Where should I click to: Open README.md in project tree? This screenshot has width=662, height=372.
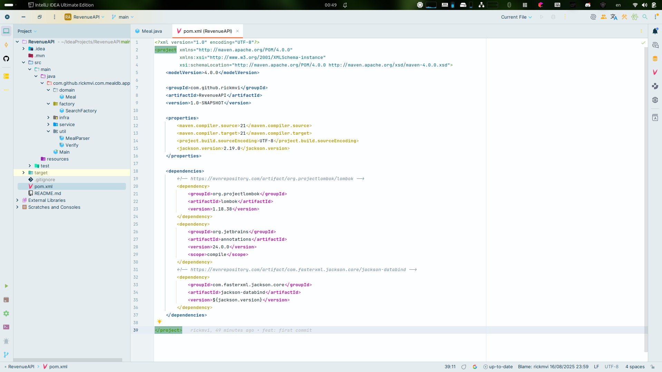coord(48,193)
